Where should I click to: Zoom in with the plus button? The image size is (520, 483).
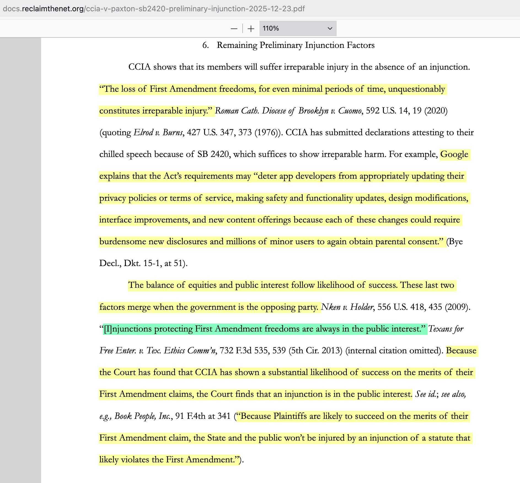(x=251, y=28)
